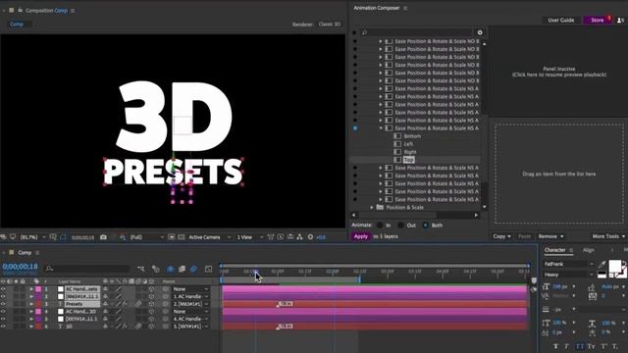
Task: Select the Right preset variant
Action: (410, 152)
